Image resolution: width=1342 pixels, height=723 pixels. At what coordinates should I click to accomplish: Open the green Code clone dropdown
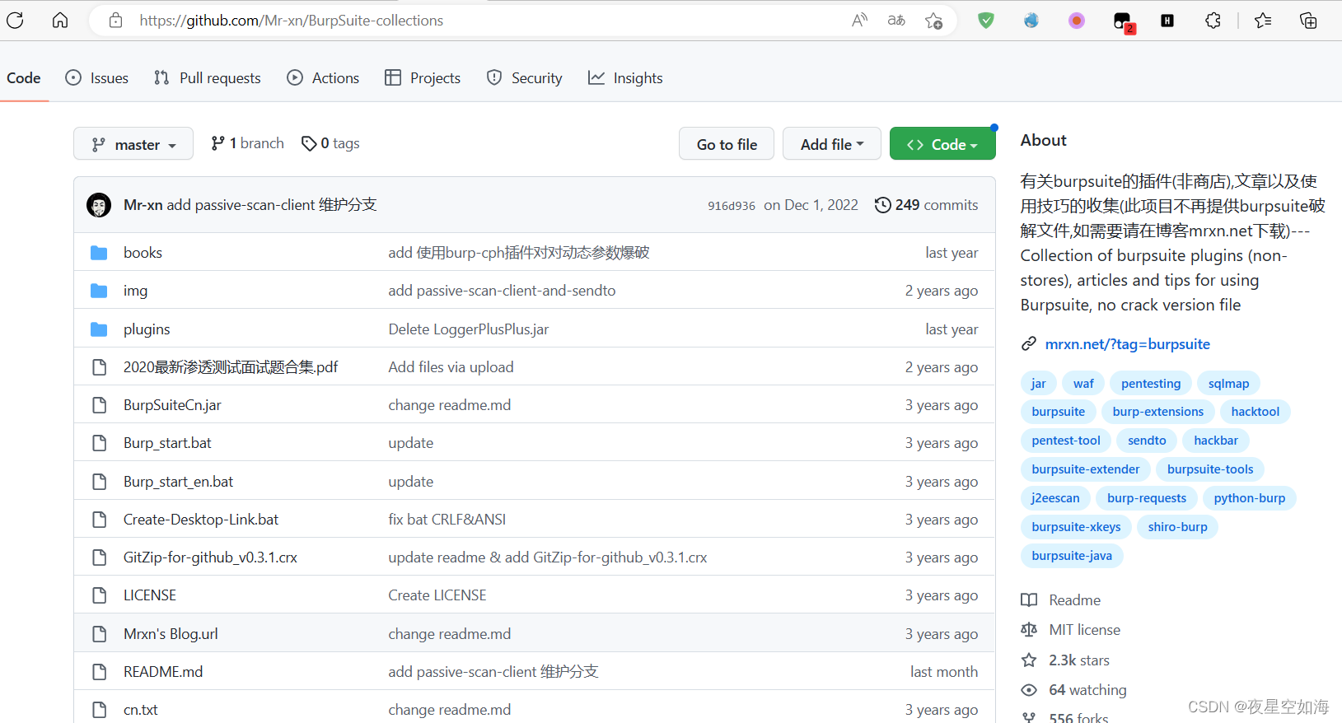click(x=942, y=144)
